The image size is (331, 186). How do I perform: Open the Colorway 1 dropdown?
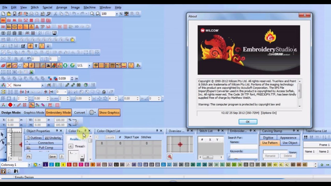[29, 165]
